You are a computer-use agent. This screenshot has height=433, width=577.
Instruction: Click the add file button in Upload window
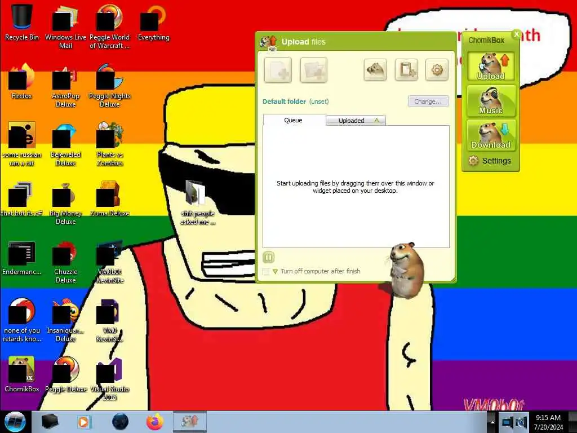[278, 69]
